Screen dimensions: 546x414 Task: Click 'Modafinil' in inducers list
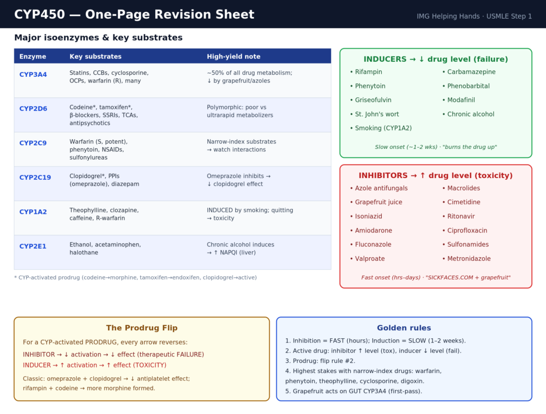pos(459,100)
